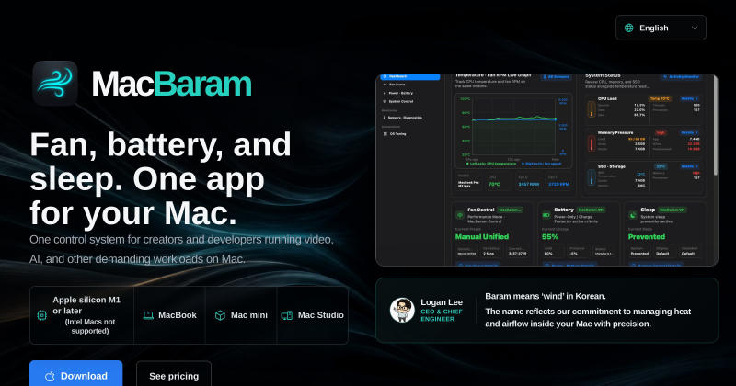Open OS Tuning in the sidebar

click(x=395, y=133)
